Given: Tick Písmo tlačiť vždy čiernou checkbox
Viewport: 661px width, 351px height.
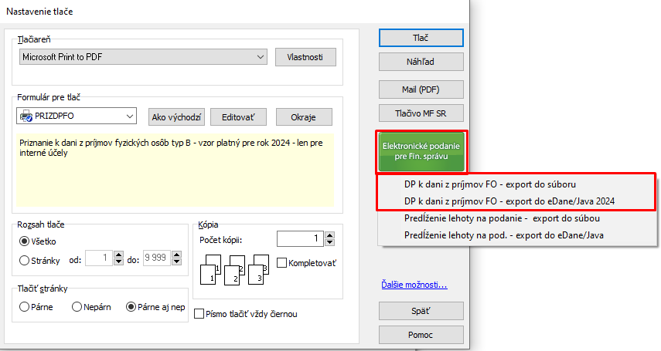Looking at the screenshot, I should (x=199, y=314).
